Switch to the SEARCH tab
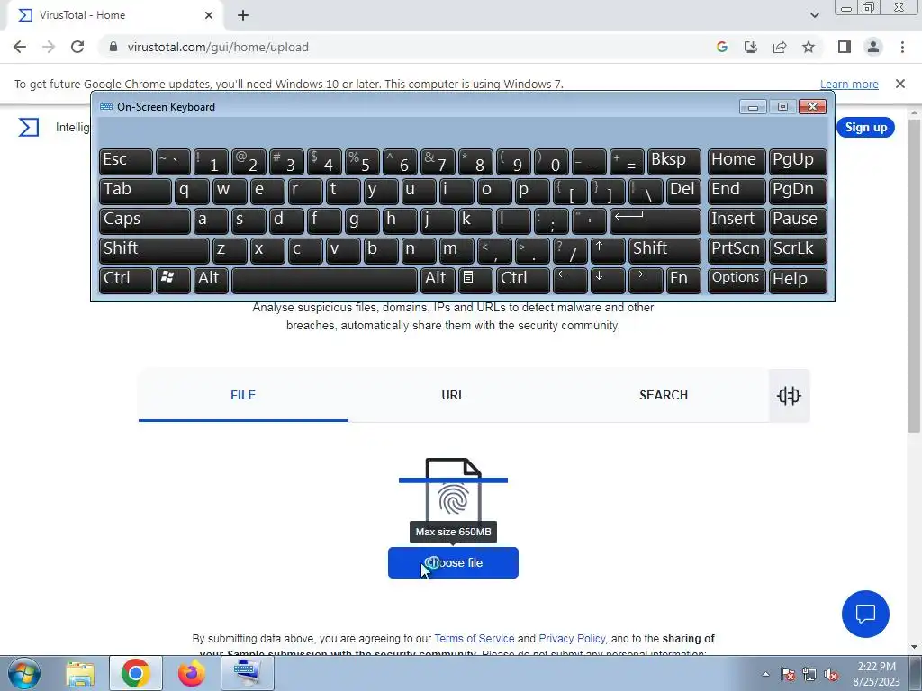This screenshot has width=922, height=691. tap(664, 395)
